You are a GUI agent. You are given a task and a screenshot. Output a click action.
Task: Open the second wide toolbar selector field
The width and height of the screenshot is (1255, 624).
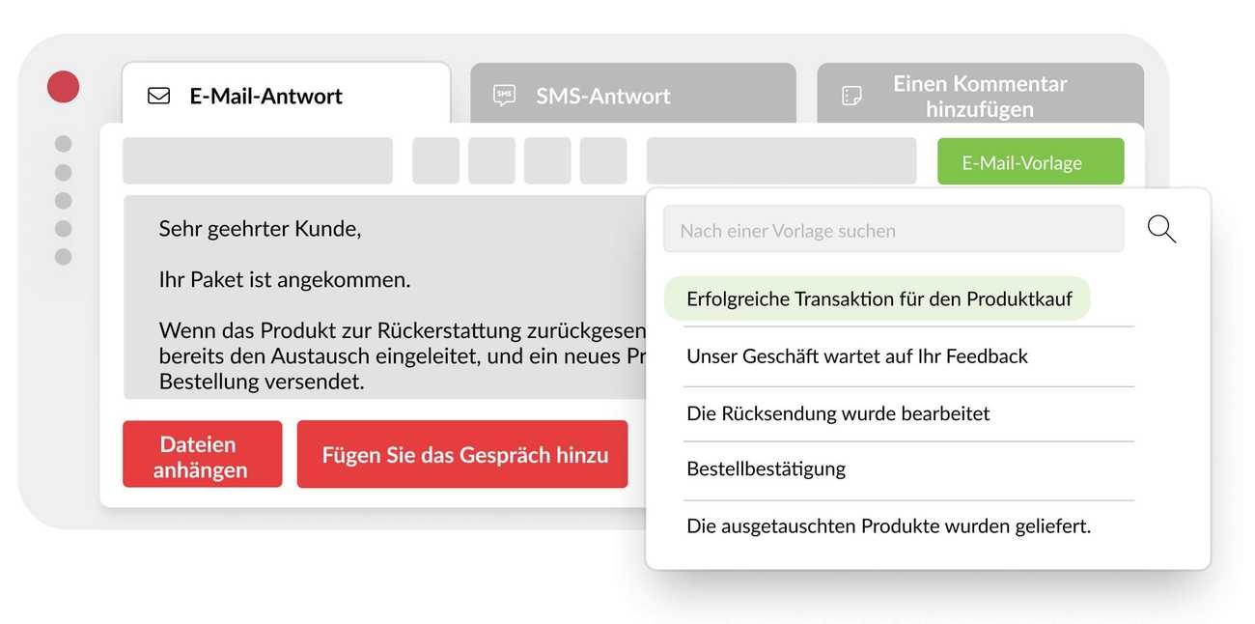[781, 159]
